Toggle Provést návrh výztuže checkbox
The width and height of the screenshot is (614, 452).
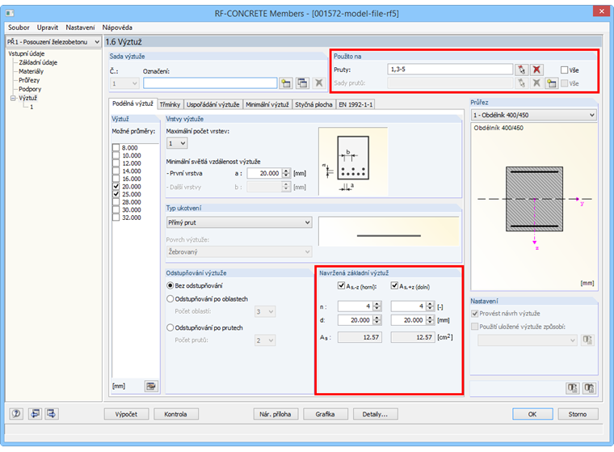474,314
